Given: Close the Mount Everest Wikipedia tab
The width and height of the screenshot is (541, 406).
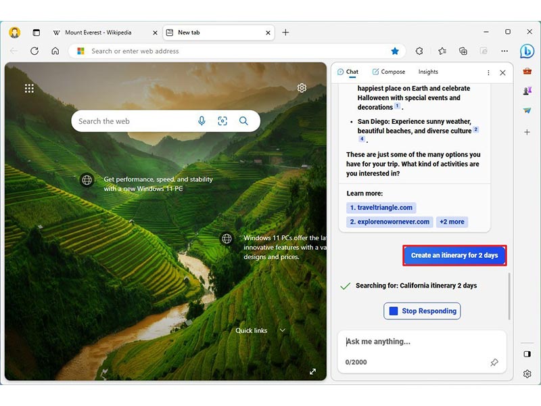Looking at the screenshot, I should (155, 32).
